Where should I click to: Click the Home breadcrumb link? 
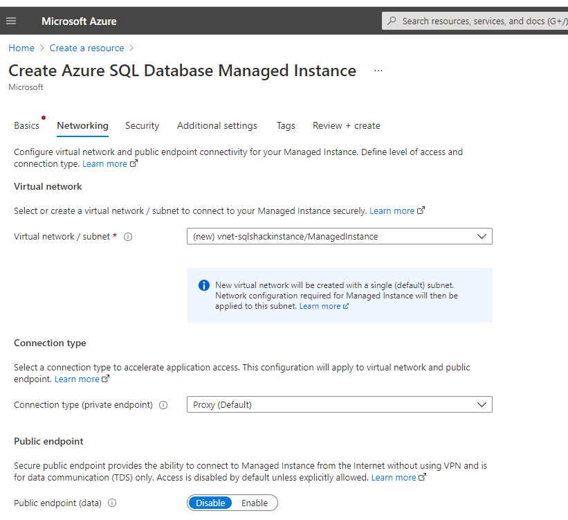(x=21, y=48)
